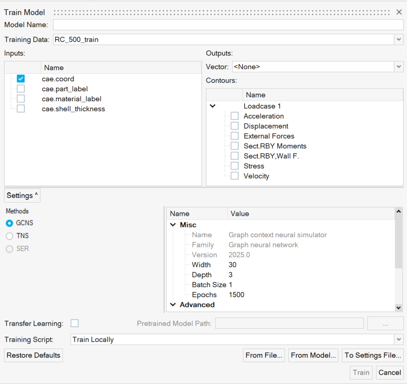Enable the Transfer Learning checkbox
Image resolution: width=407 pixels, height=384 pixels.
(75, 323)
